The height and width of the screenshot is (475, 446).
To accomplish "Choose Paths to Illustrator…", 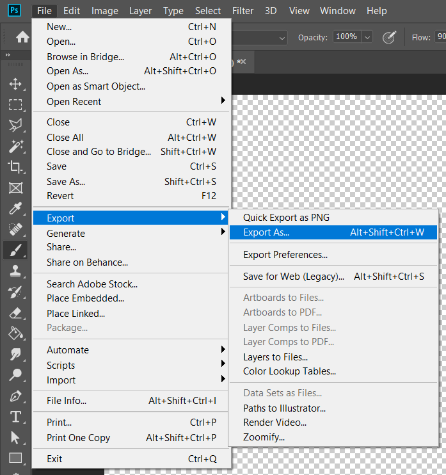I will [x=333, y=408].
